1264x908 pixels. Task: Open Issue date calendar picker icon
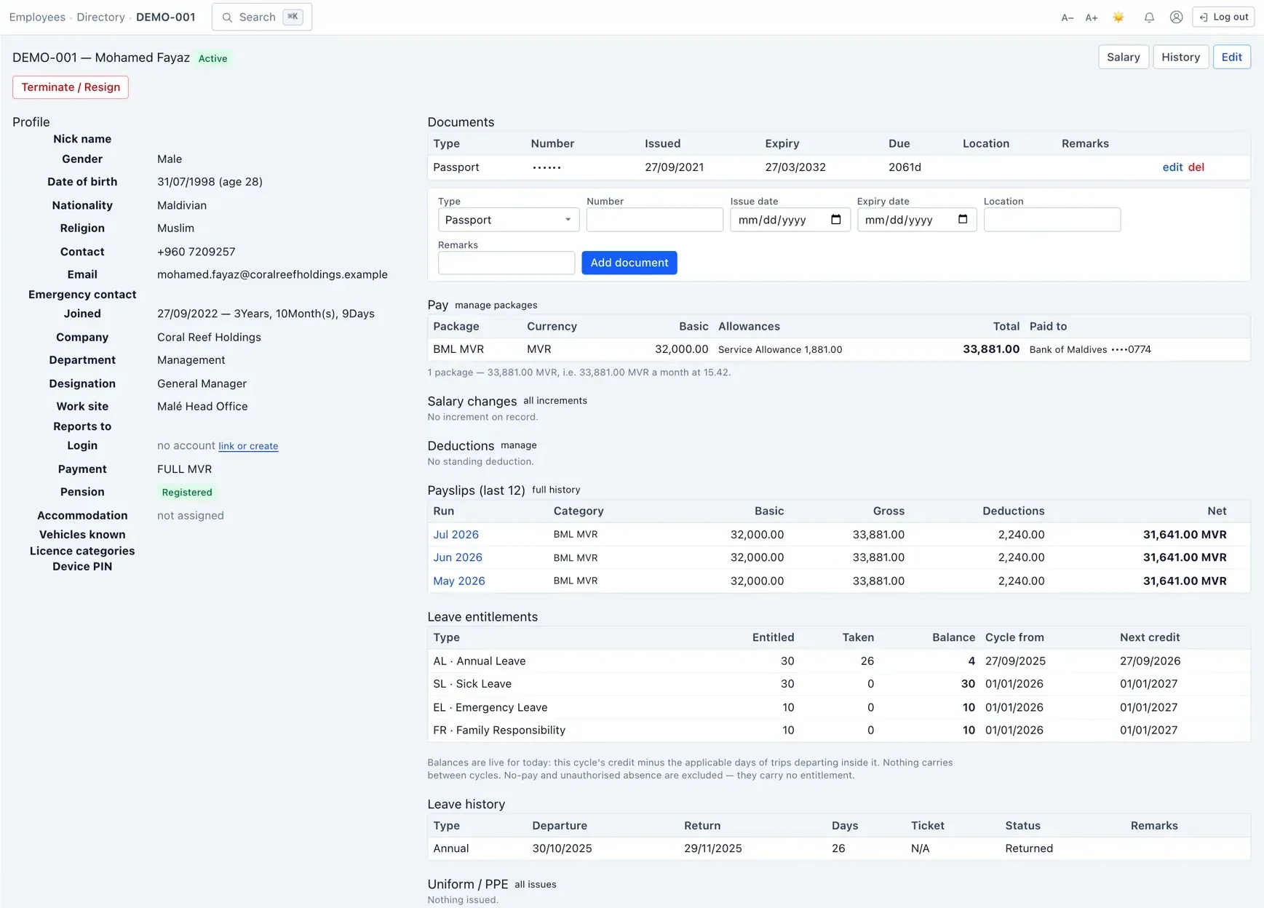[x=835, y=220]
